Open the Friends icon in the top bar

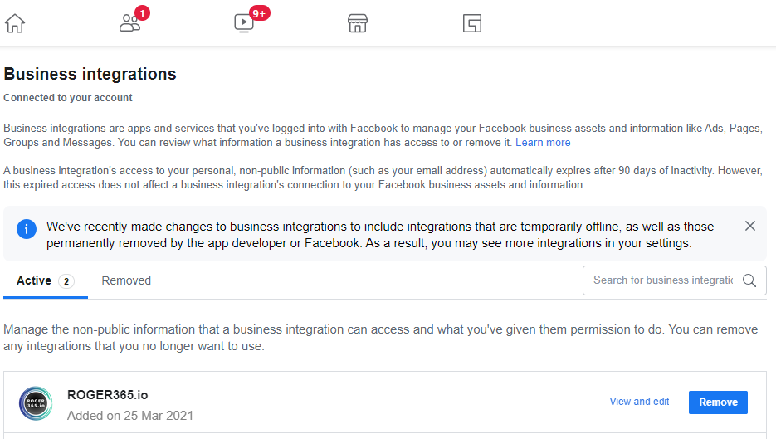pos(129,23)
